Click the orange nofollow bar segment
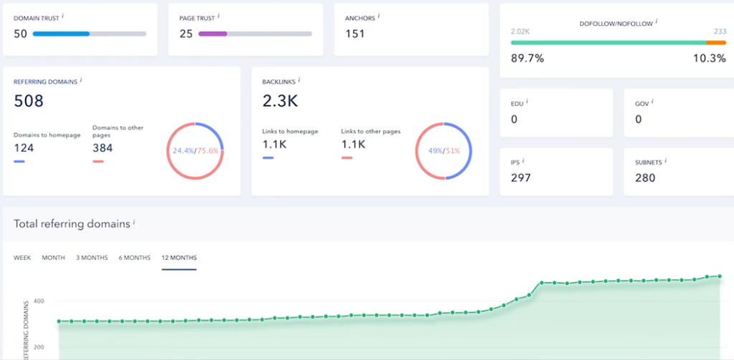Screen dimensions: 734x360 tap(716, 42)
